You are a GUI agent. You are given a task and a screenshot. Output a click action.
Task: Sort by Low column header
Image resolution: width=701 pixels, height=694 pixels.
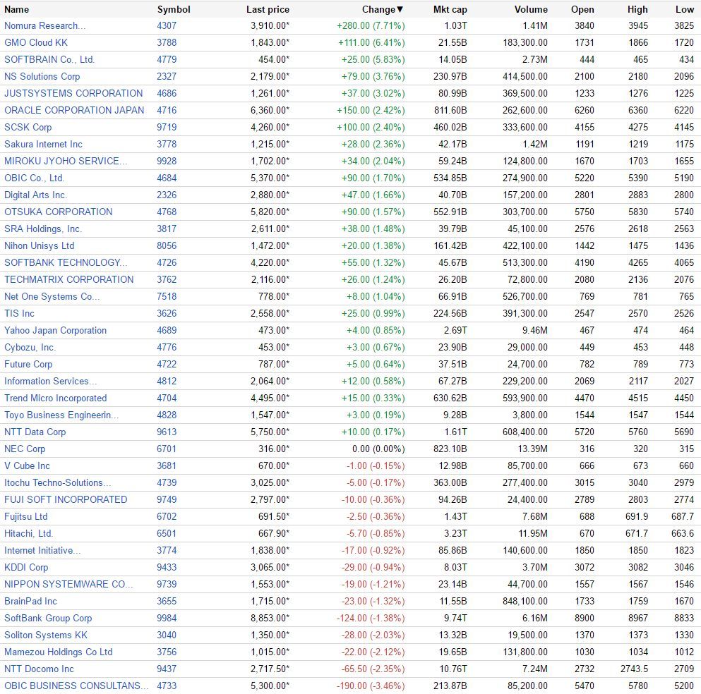coord(685,9)
